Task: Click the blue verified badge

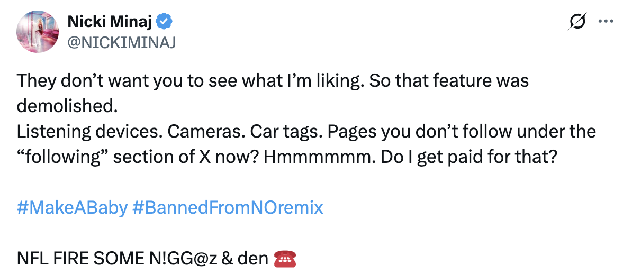Action: [x=165, y=22]
